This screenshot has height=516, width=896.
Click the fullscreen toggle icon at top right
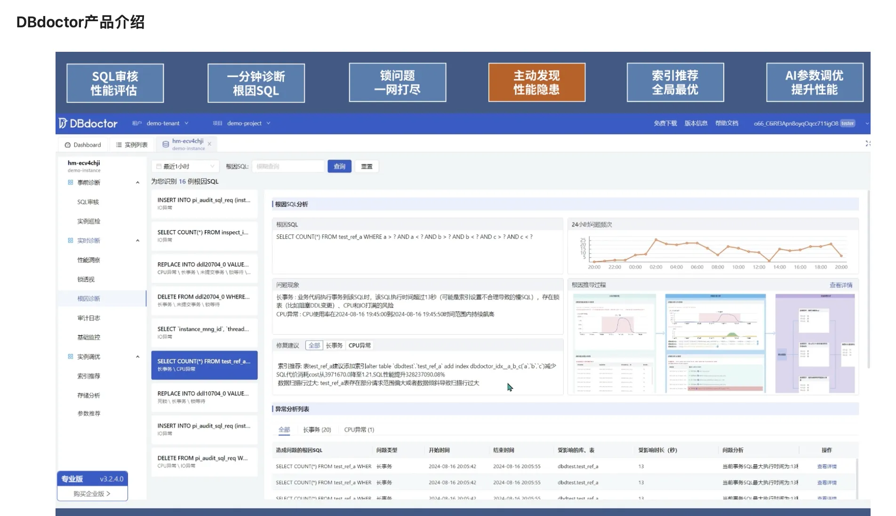(x=867, y=144)
